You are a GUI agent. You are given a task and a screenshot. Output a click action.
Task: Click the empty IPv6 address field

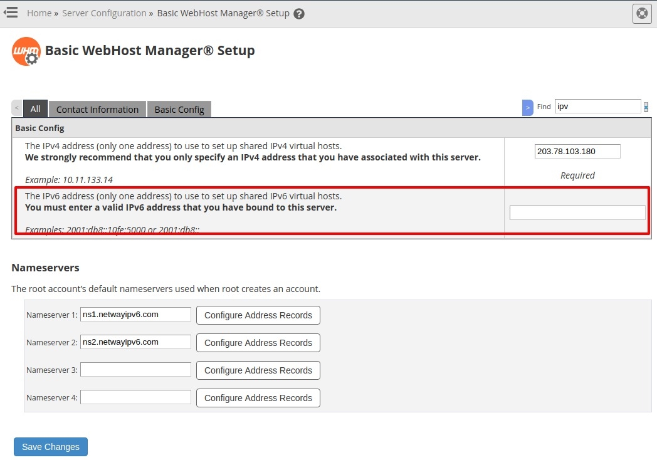pyautogui.click(x=577, y=213)
